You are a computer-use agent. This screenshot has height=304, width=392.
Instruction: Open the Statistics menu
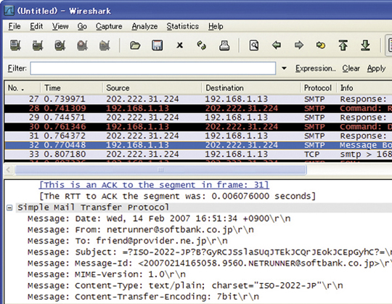pyautogui.click(x=183, y=26)
